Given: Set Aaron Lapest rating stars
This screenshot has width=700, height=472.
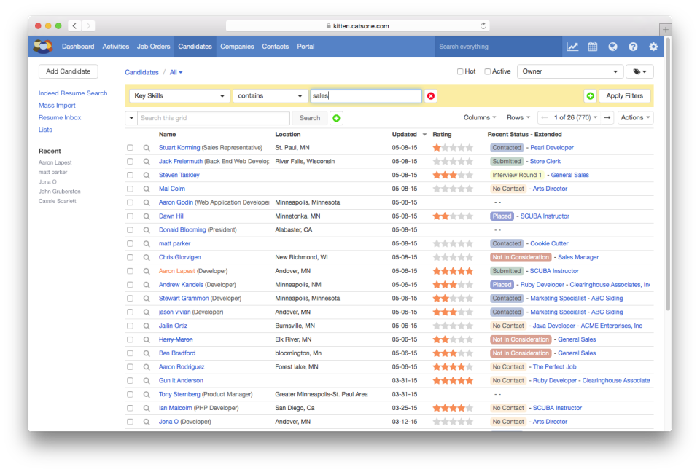Looking at the screenshot, I should (453, 271).
